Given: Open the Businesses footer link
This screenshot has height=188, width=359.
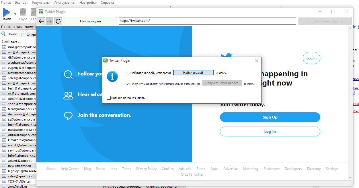Looking at the screenshot, I should pyautogui.click(x=271, y=169).
